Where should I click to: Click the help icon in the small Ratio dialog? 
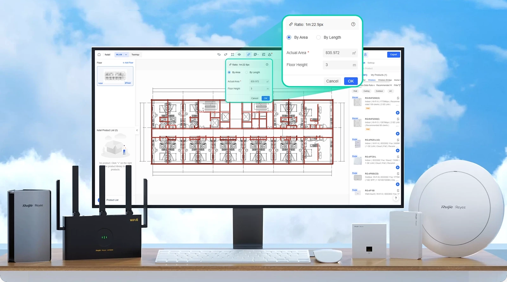tap(267, 64)
